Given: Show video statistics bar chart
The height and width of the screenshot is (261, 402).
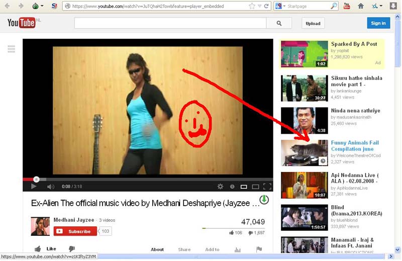Looking at the screenshot, I should [x=237, y=249].
